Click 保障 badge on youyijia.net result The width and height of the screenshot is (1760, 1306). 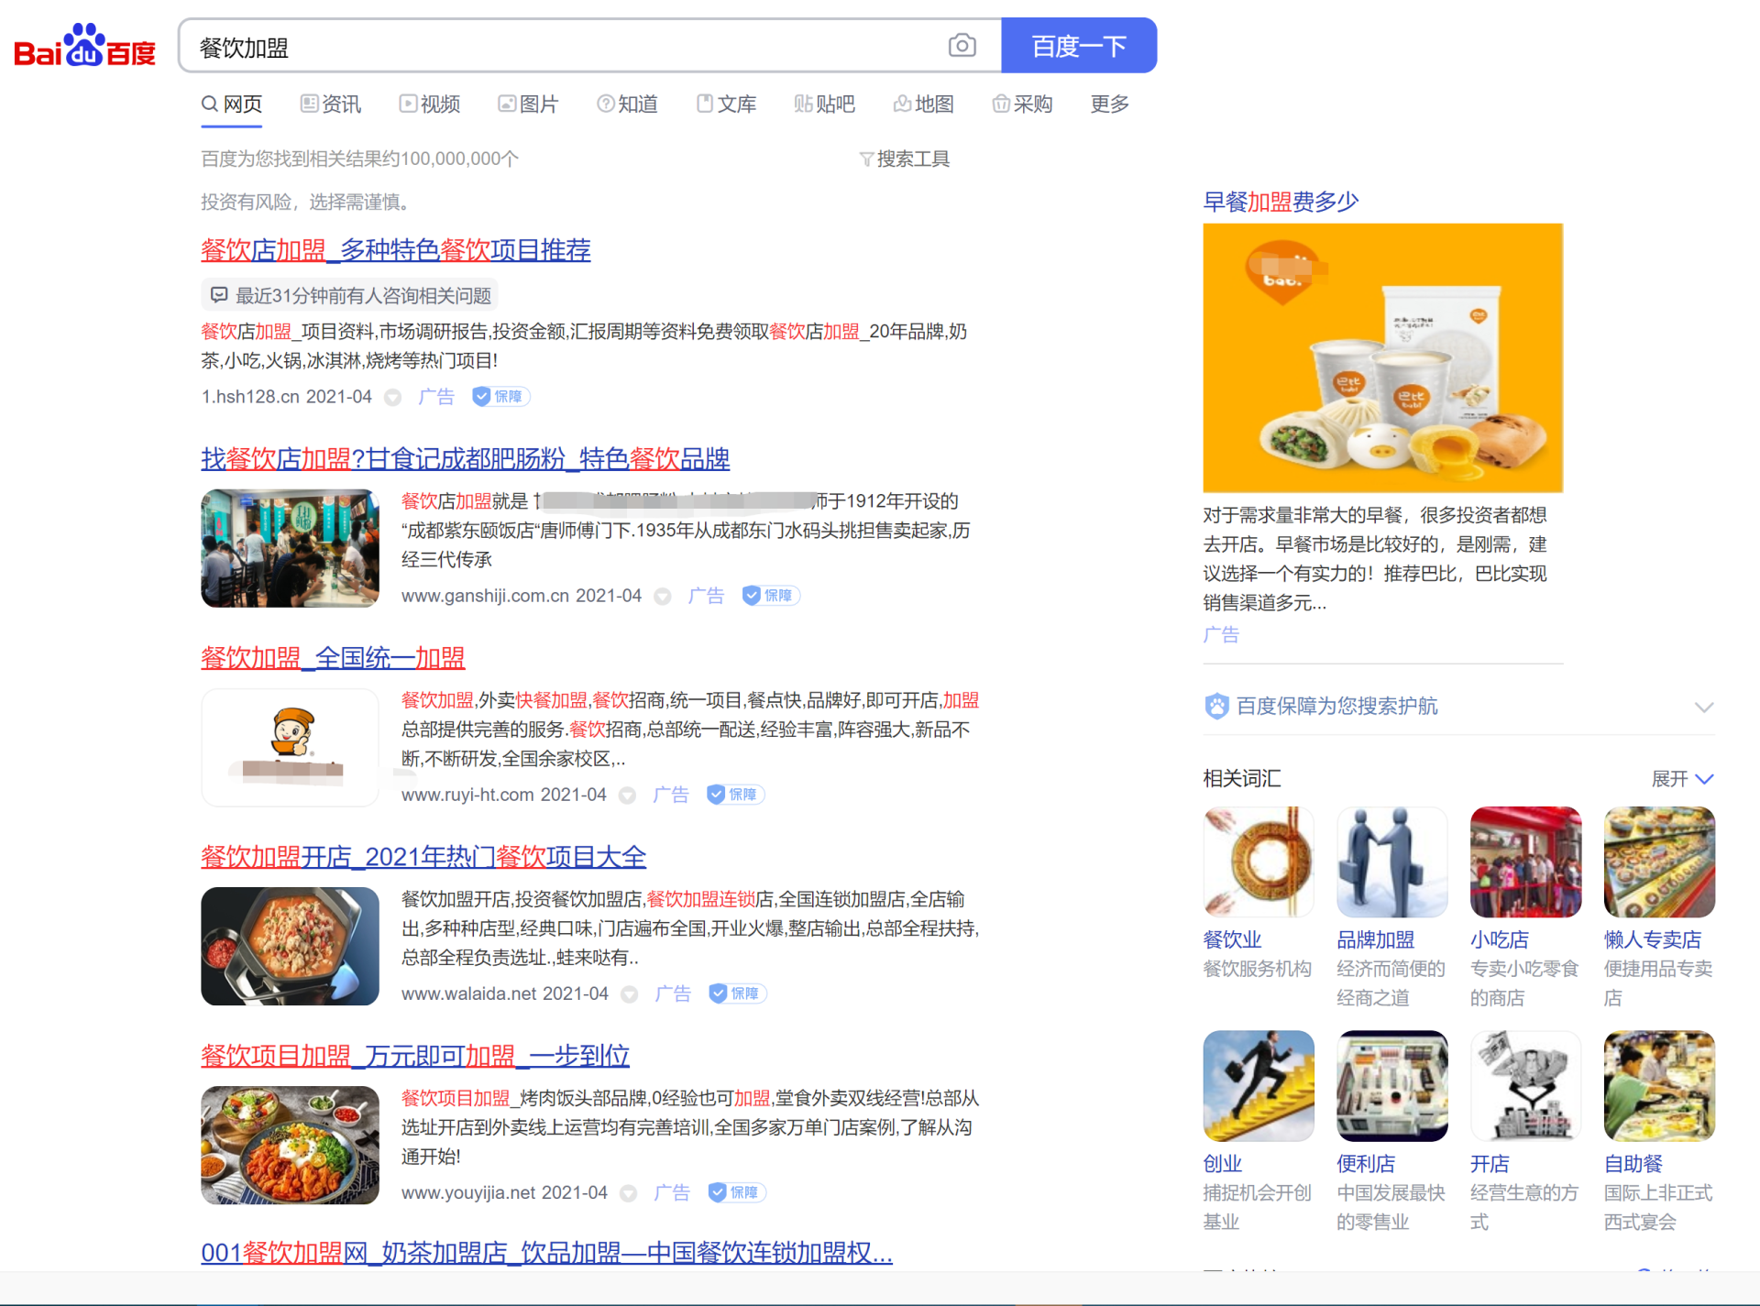737,1192
